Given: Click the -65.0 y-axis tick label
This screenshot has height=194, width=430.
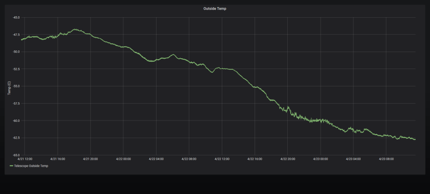Looking at the screenshot, I should 16,155.
